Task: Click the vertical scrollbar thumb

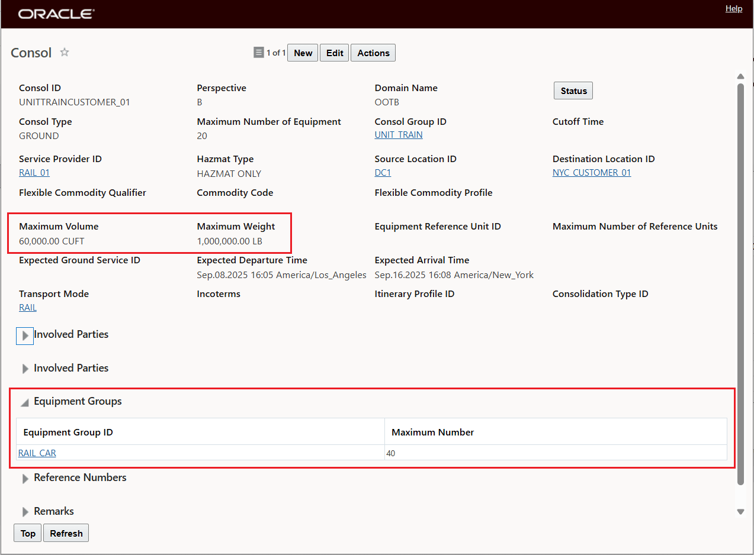Action: coord(740,284)
